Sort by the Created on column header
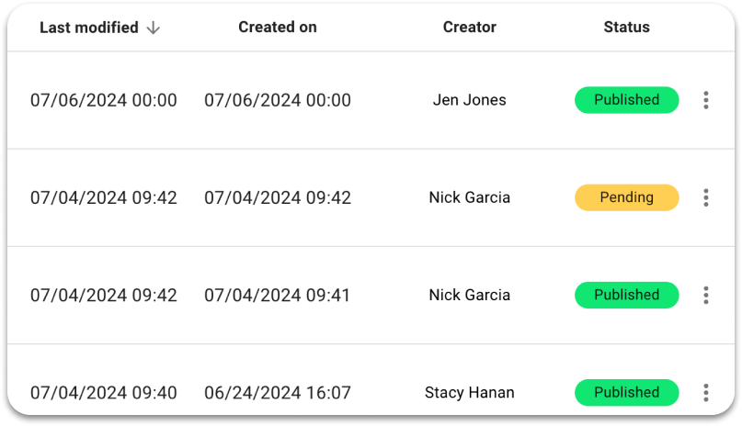This screenshot has height=426, width=742. pos(278,28)
